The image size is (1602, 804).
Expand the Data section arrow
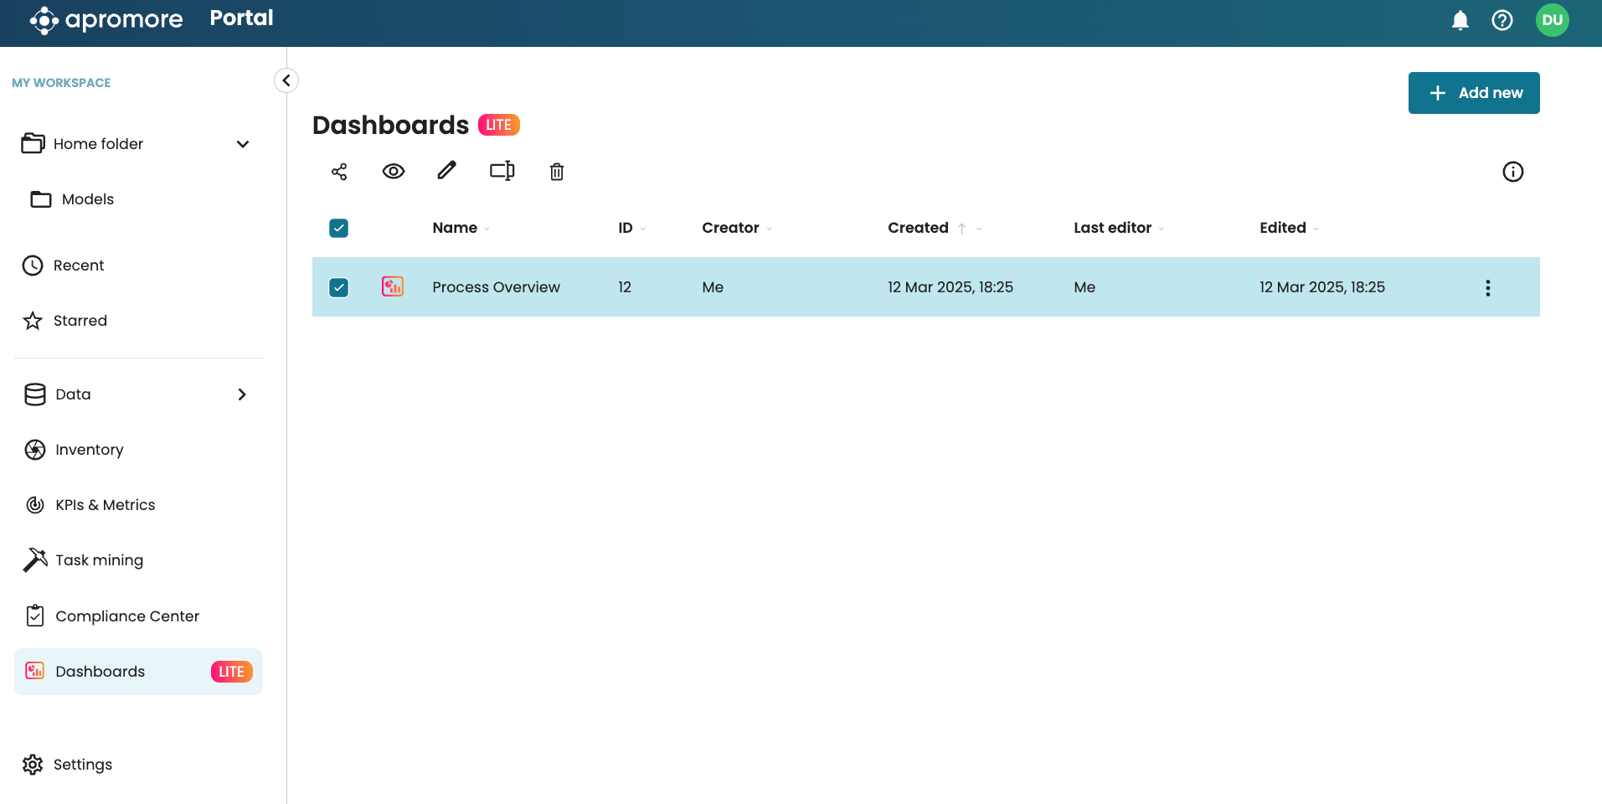pos(242,394)
